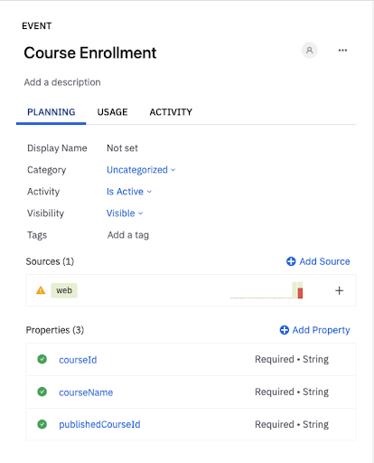Click the warning triangle on web source
This screenshot has width=374, height=463.
pos(41,290)
